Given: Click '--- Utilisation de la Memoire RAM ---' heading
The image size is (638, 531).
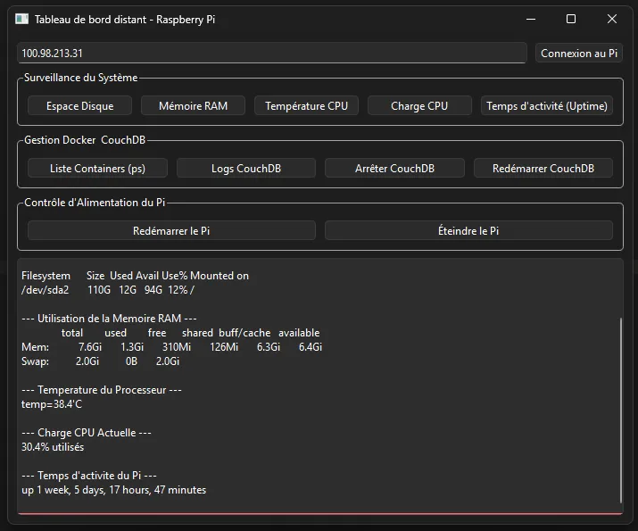Looking at the screenshot, I should click(109, 319).
